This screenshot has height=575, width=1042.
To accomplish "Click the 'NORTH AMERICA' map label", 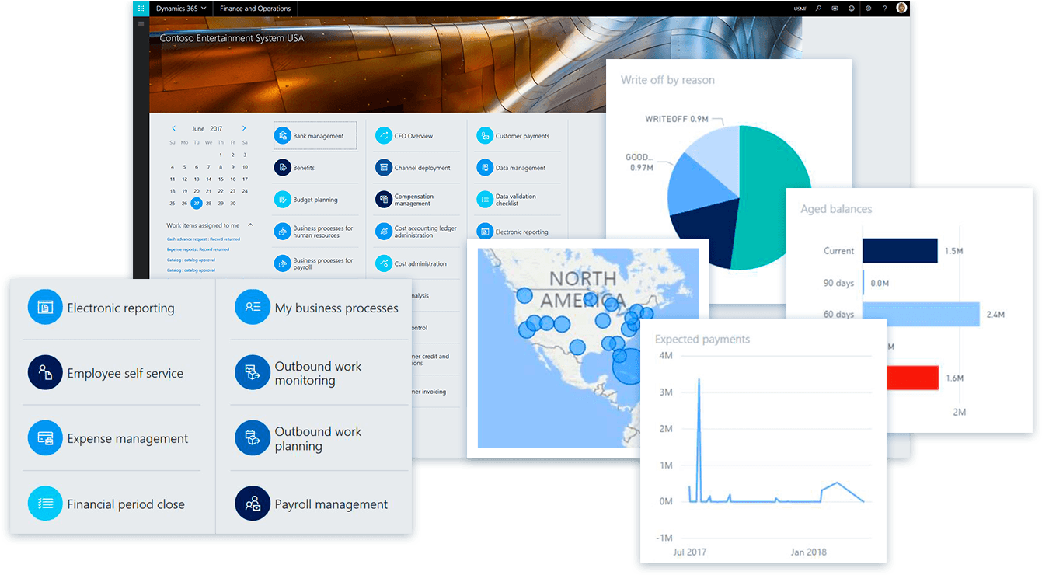I will [583, 289].
